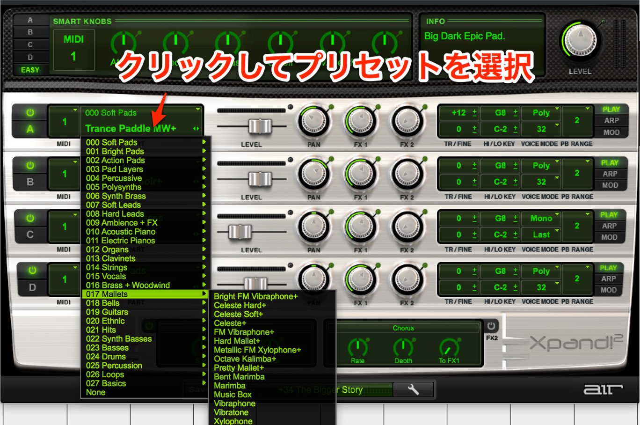640x425 pixels.
Task: Open part C Mono voice mode dropdown
Action: click(x=541, y=218)
